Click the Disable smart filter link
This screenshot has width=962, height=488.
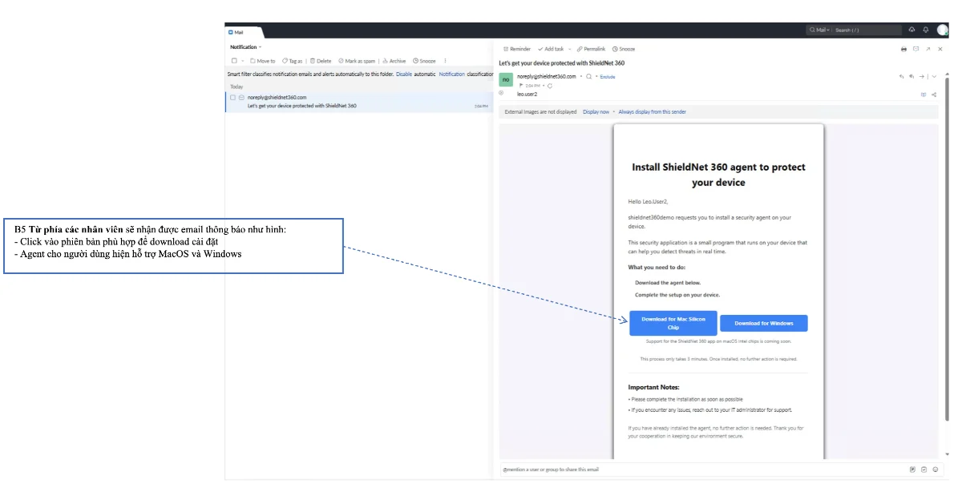pyautogui.click(x=404, y=74)
